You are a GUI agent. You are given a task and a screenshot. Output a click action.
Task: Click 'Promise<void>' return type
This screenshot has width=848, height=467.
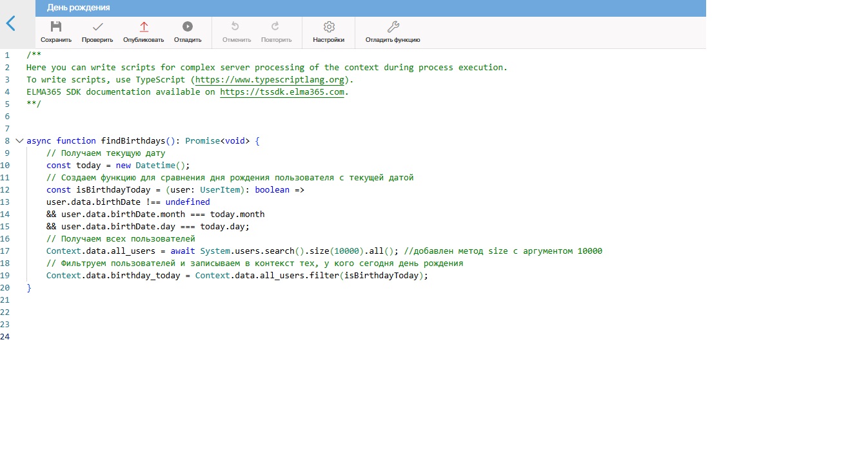click(217, 141)
